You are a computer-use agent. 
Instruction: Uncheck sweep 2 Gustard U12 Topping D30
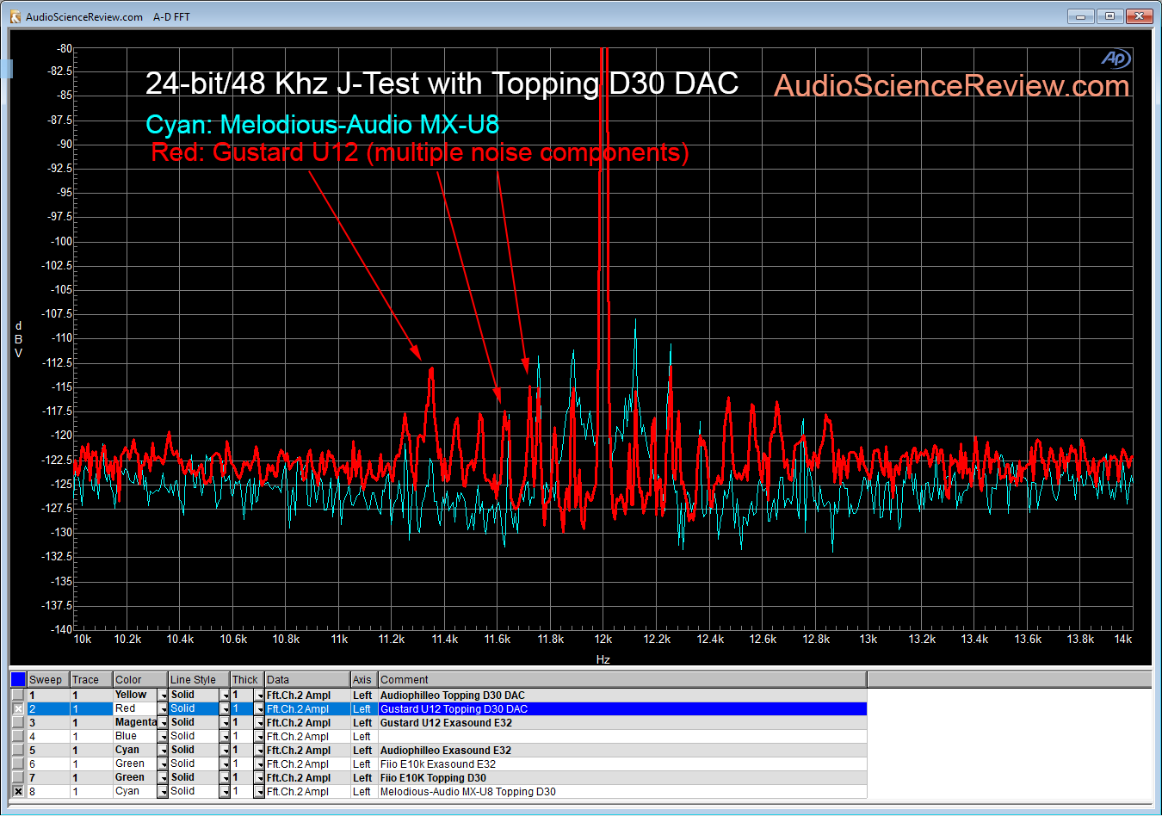coord(18,709)
